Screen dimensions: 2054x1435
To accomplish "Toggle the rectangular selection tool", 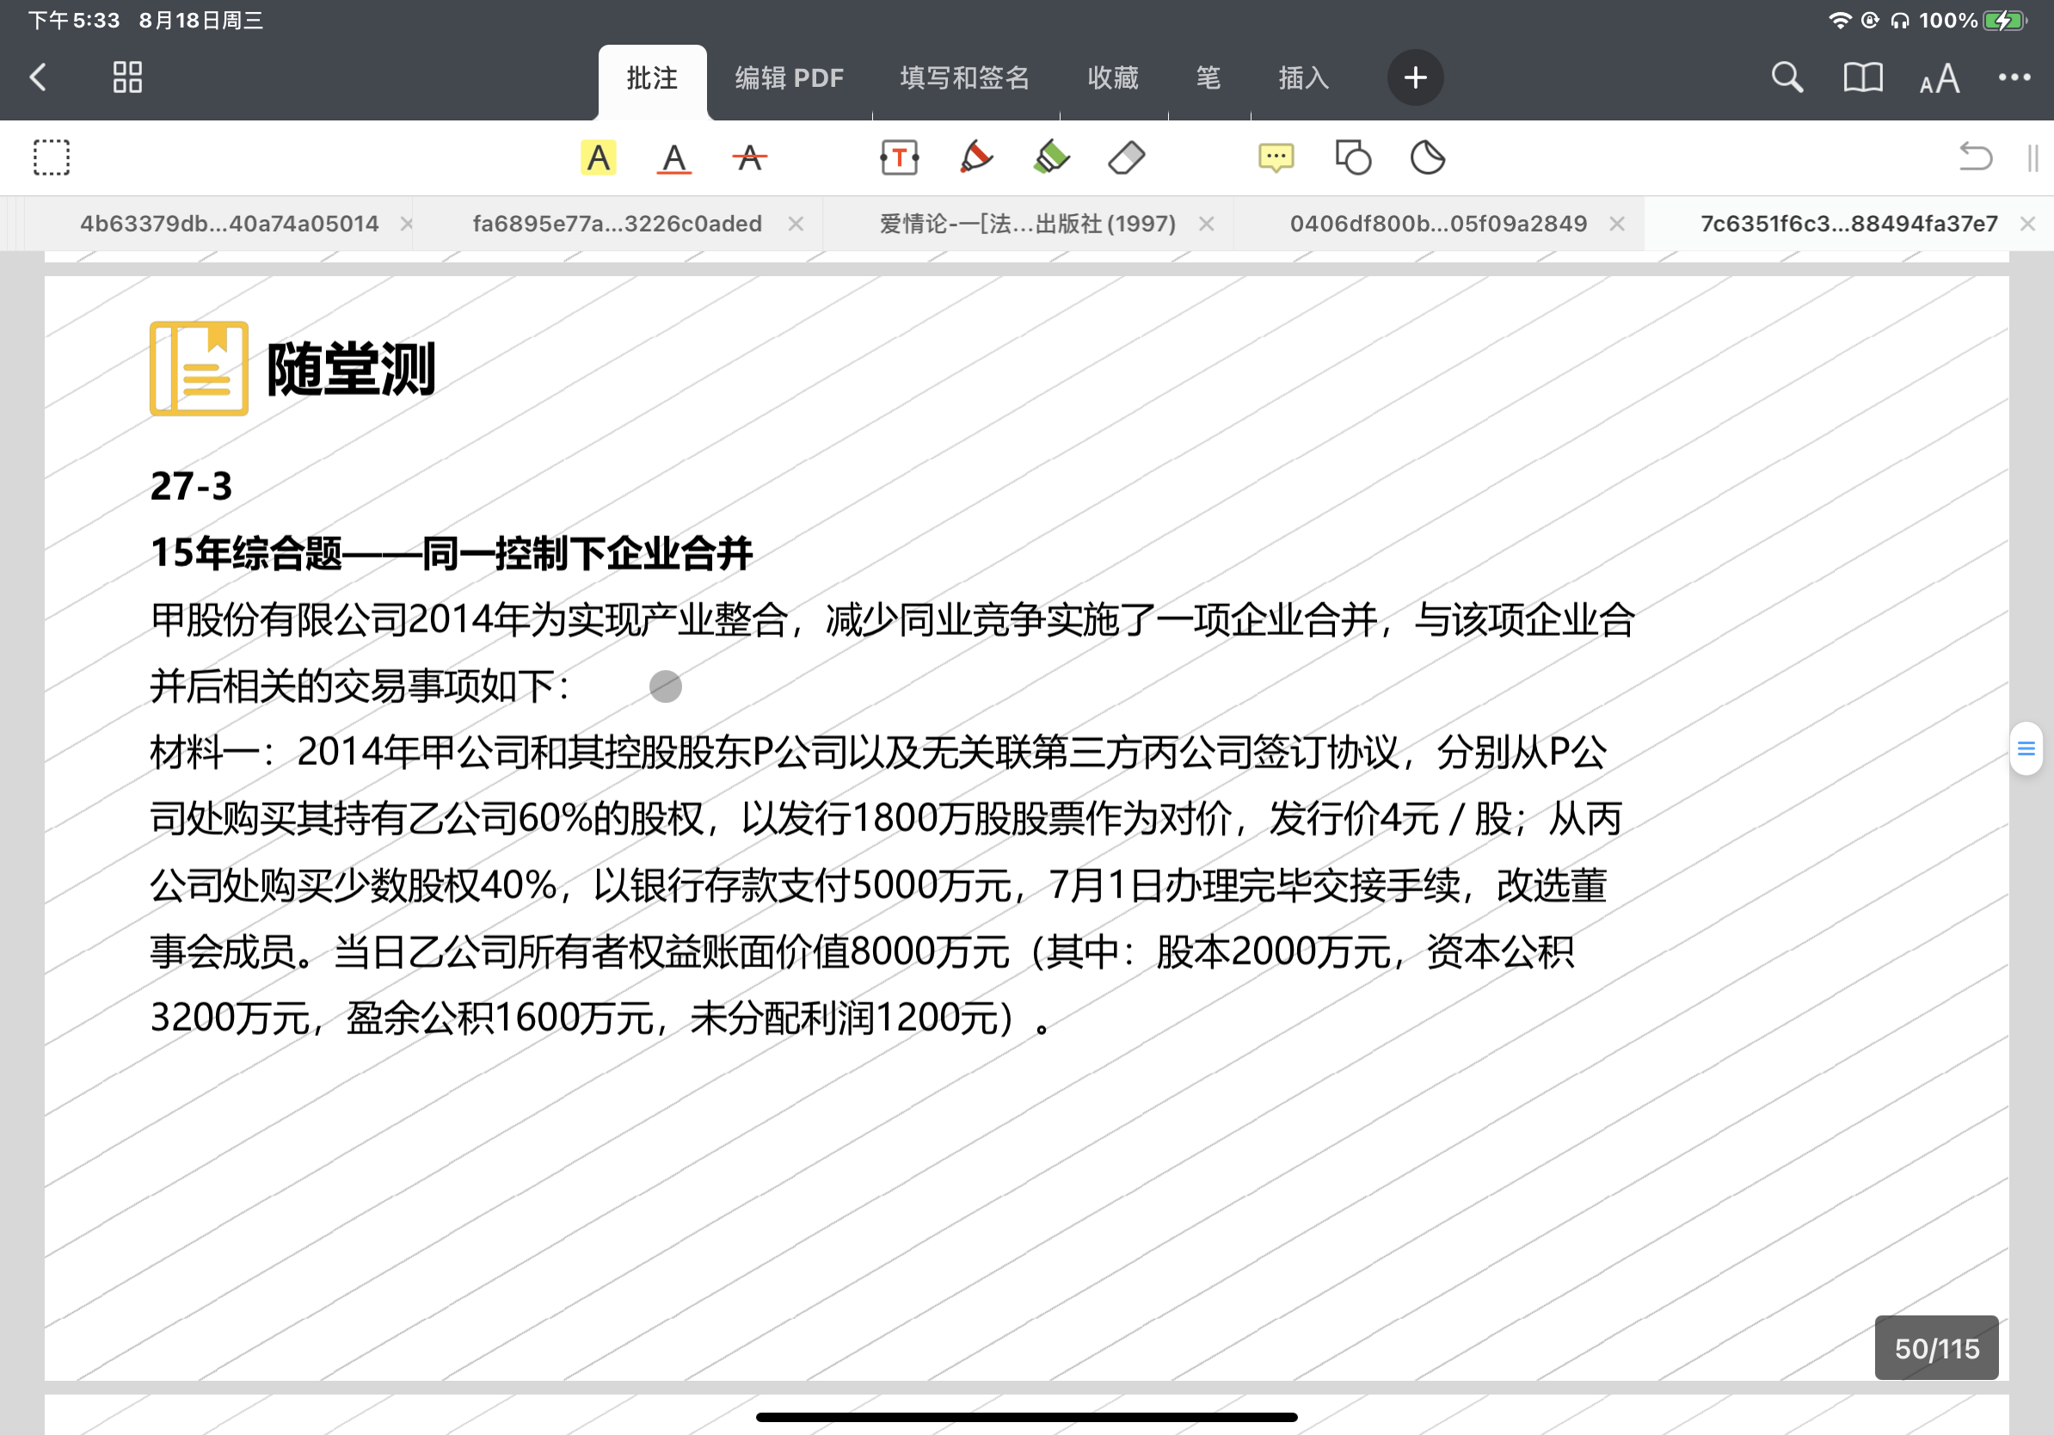I will tap(52, 157).
